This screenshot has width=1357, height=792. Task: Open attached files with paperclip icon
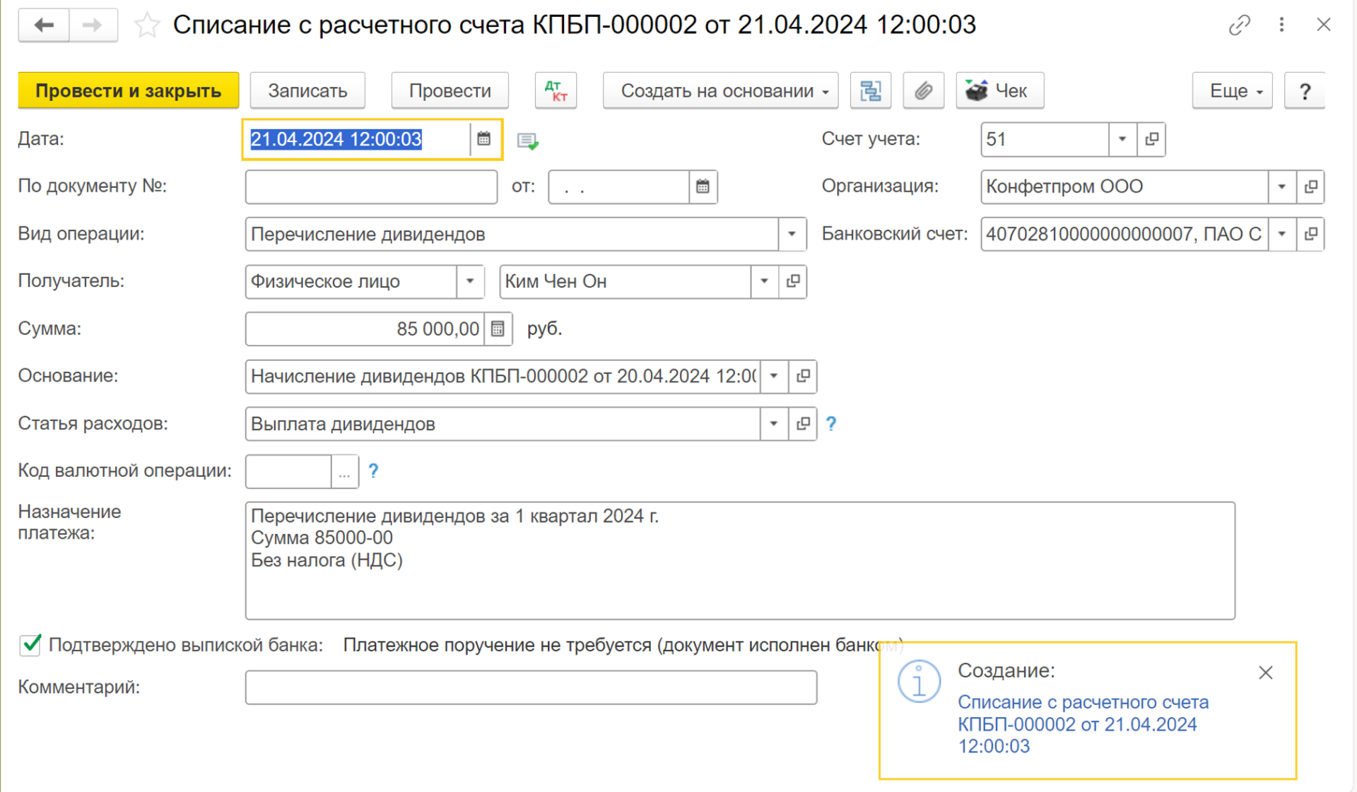click(x=923, y=91)
